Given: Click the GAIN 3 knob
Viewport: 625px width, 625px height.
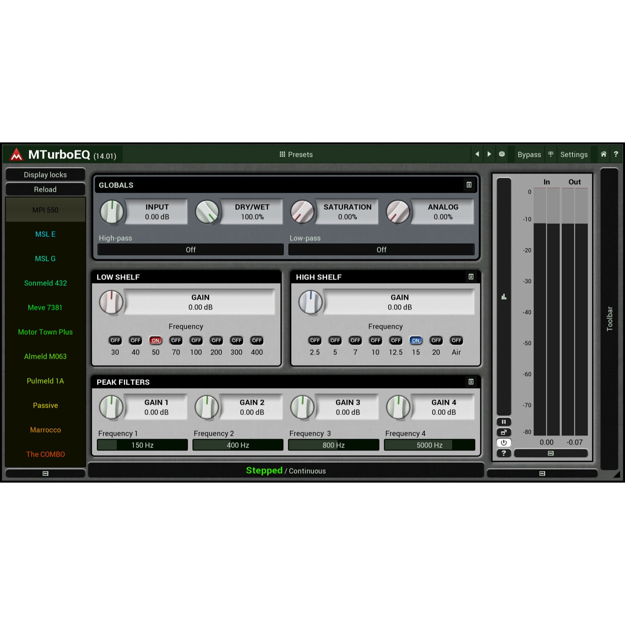Looking at the screenshot, I should [x=302, y=407].
